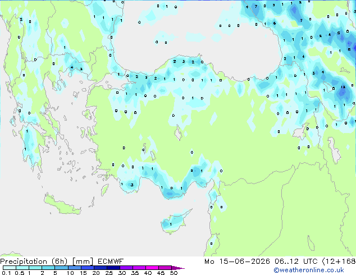
Task: Select the 20–25 mm dark blue swatch
Action: 100,268
